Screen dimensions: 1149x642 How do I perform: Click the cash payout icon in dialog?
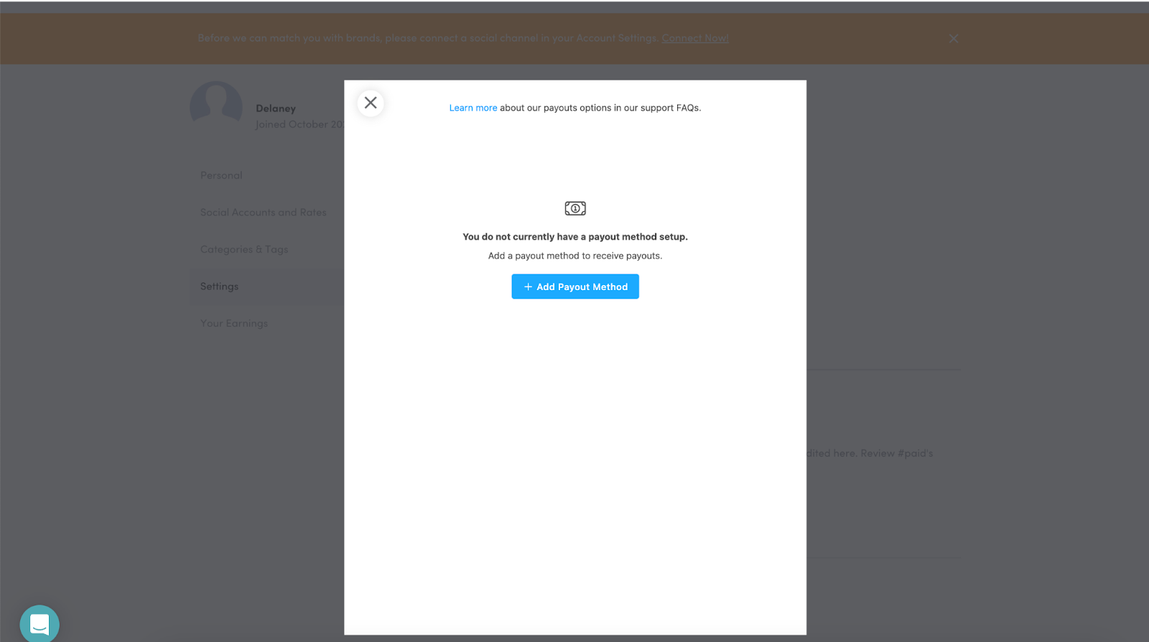[x=575, y=208]
